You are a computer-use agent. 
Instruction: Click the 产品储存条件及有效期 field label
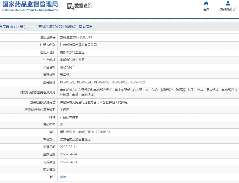[40, 110]
